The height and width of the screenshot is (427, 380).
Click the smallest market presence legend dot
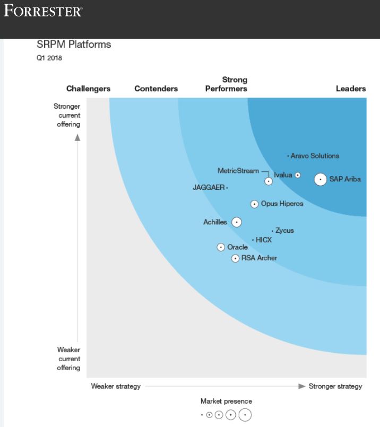202,415
